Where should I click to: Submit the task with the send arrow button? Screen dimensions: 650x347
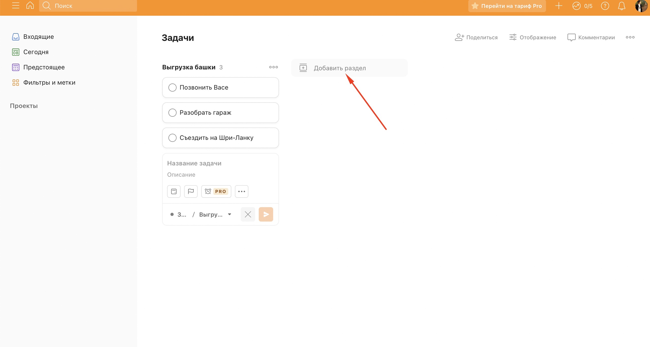(266, 214)
